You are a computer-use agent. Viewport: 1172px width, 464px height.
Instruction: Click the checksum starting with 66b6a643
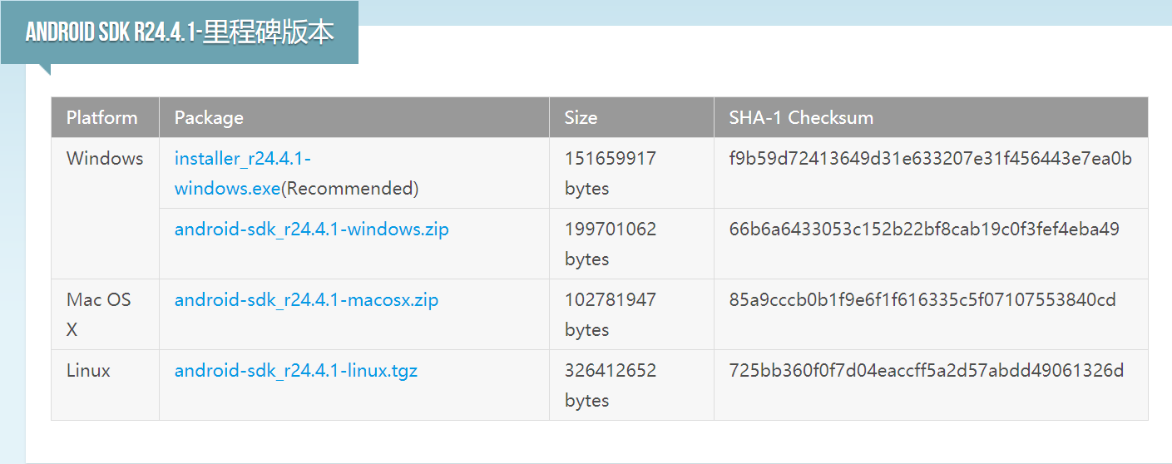click(x=924, y=229)
